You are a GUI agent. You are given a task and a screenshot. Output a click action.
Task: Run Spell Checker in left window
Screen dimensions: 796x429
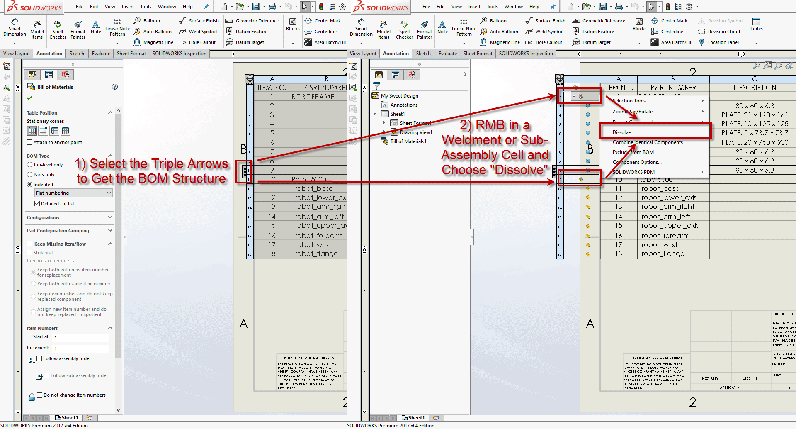(58, 29)
